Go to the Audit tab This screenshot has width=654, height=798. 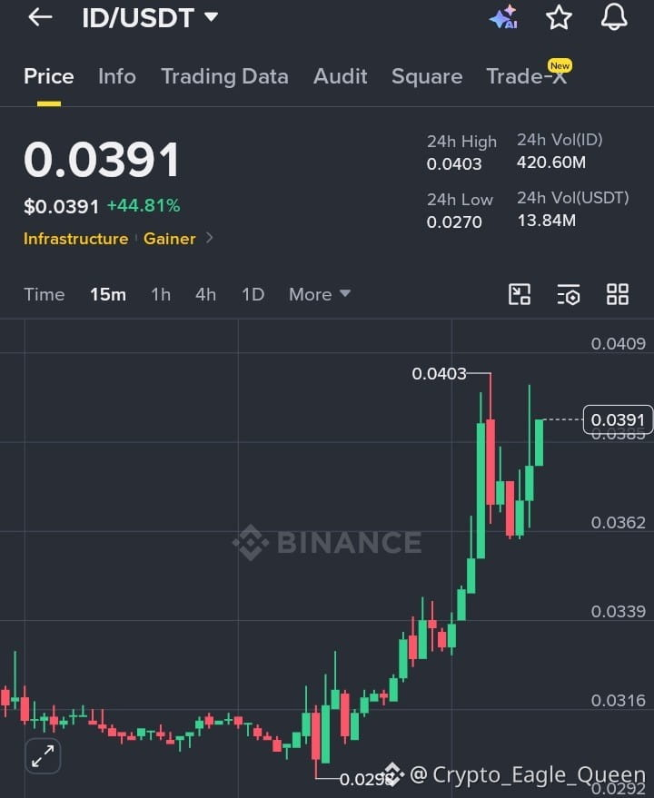pyautogui.click(x=341, y=76)
